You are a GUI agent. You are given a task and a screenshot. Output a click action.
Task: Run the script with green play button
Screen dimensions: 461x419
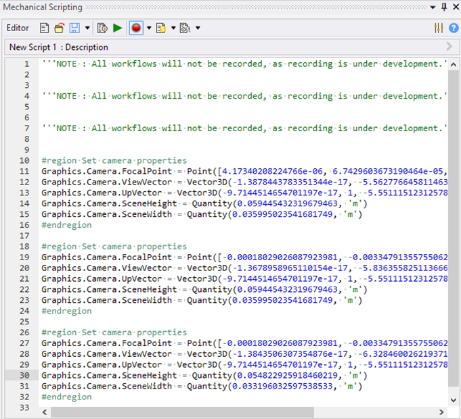(118, 28)
